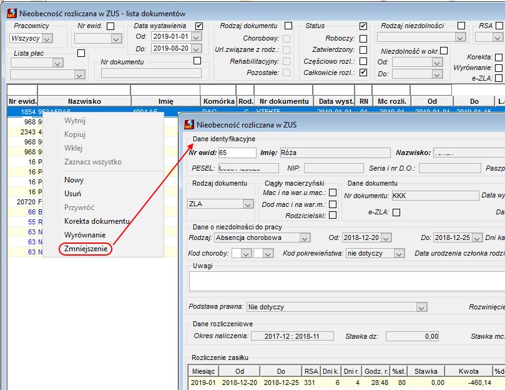This screenshot has width=505, height=390.
Task: Tick the Mac i na war.u.mac. checkbox
Action: (333, 192)
